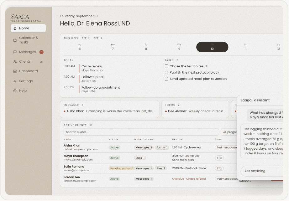Select Sunday 6 in the week strip
Screen dimensions: 289x201
coord(80,47)
